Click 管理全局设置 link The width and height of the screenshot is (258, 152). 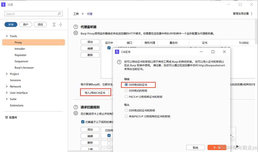click(241, 14)
